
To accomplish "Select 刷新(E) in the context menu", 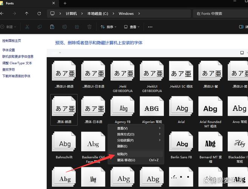I will tap(122, 146).
